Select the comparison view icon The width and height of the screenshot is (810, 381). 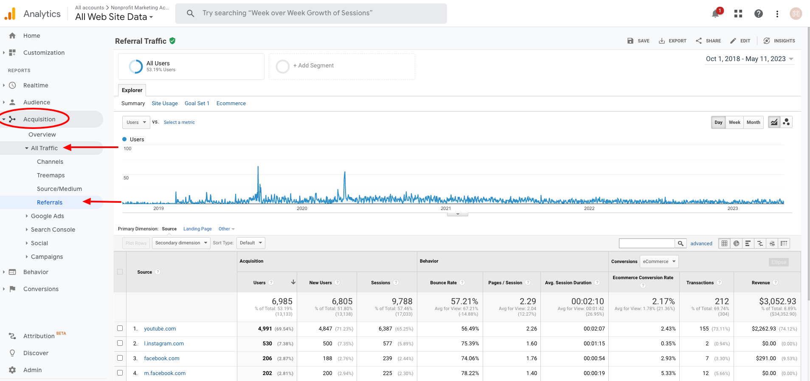pos(760,243)
